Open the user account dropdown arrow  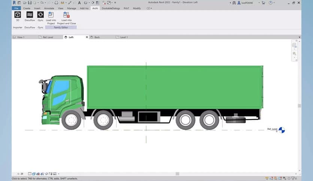point(259,3)
